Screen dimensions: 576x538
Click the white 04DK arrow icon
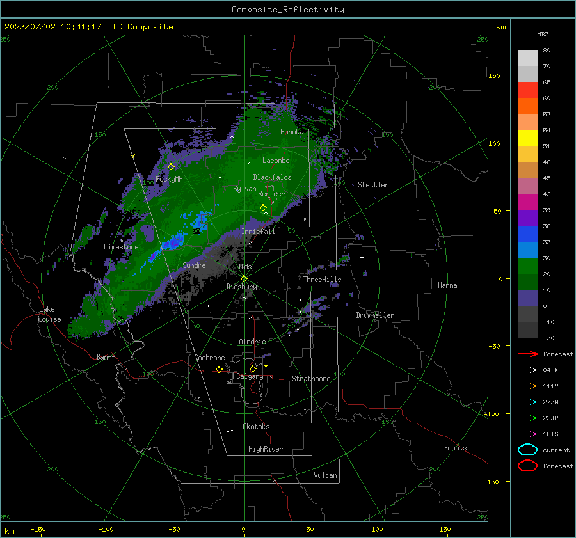click(527, 370)
